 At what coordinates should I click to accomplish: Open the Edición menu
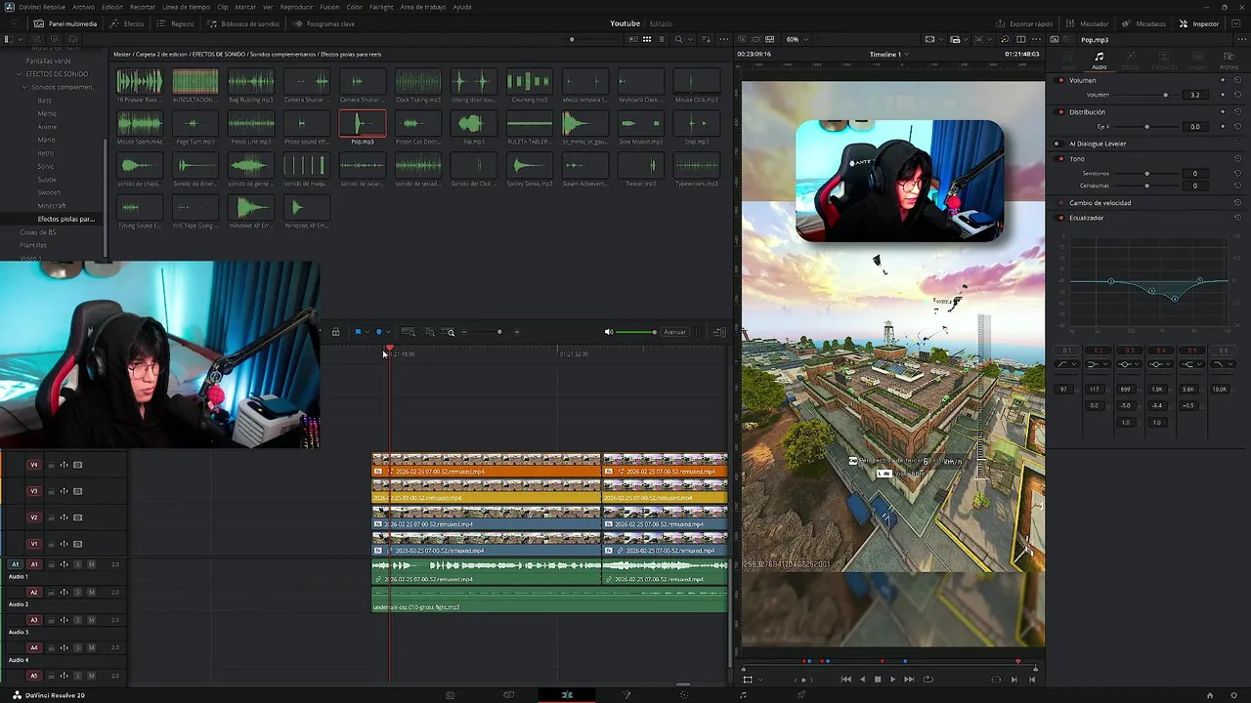click(112, 7)
